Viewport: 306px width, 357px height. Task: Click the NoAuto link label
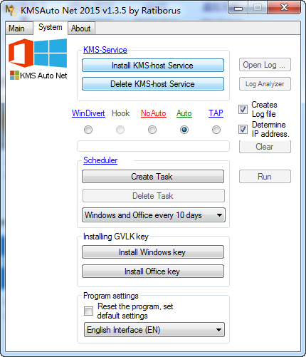coord(154,113)
